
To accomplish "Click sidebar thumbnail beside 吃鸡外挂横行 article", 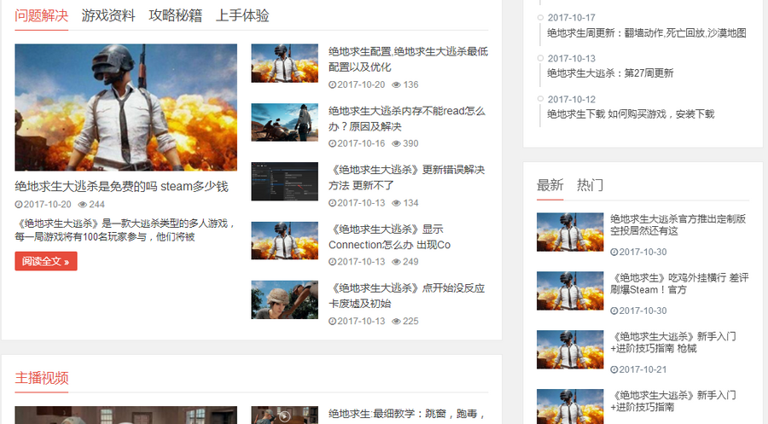I will point(570,291).
